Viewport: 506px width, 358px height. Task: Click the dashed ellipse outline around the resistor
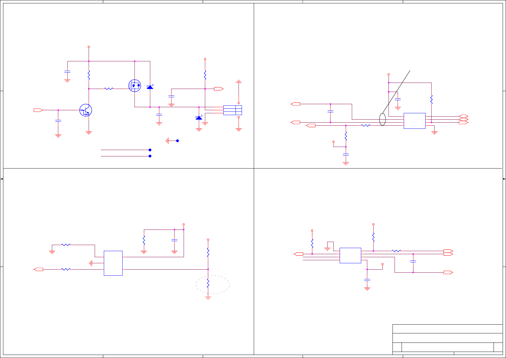pyautogui.click(x=212, y=285)
